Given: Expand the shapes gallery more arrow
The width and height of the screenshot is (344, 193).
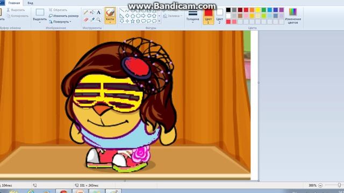Looking at the screenshot, I should pyautogui.click(x=159, y=21).
